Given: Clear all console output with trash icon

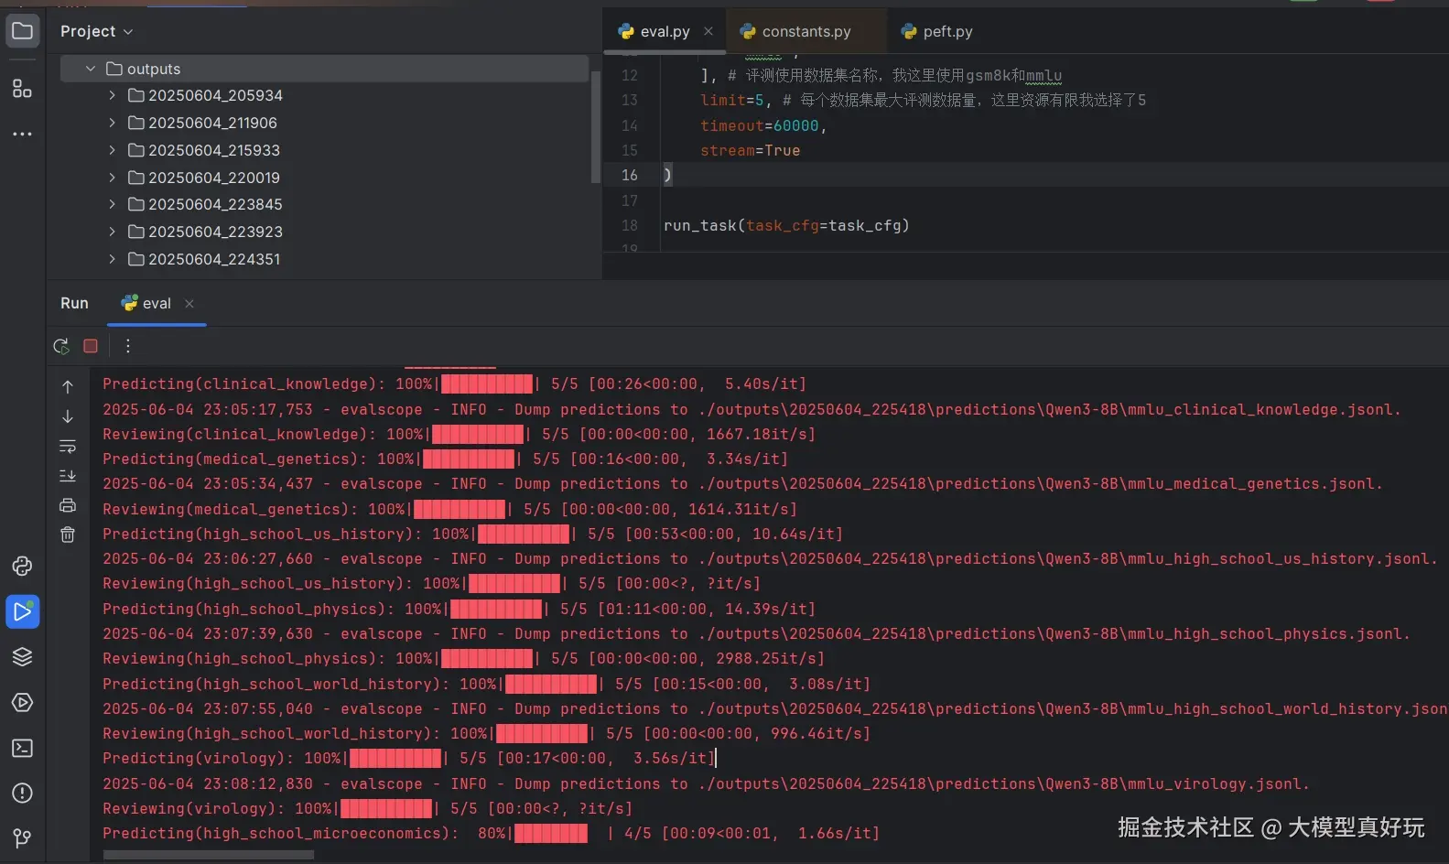Looking at the screenshot, I should pyautogui.click(x=68, y=535).
